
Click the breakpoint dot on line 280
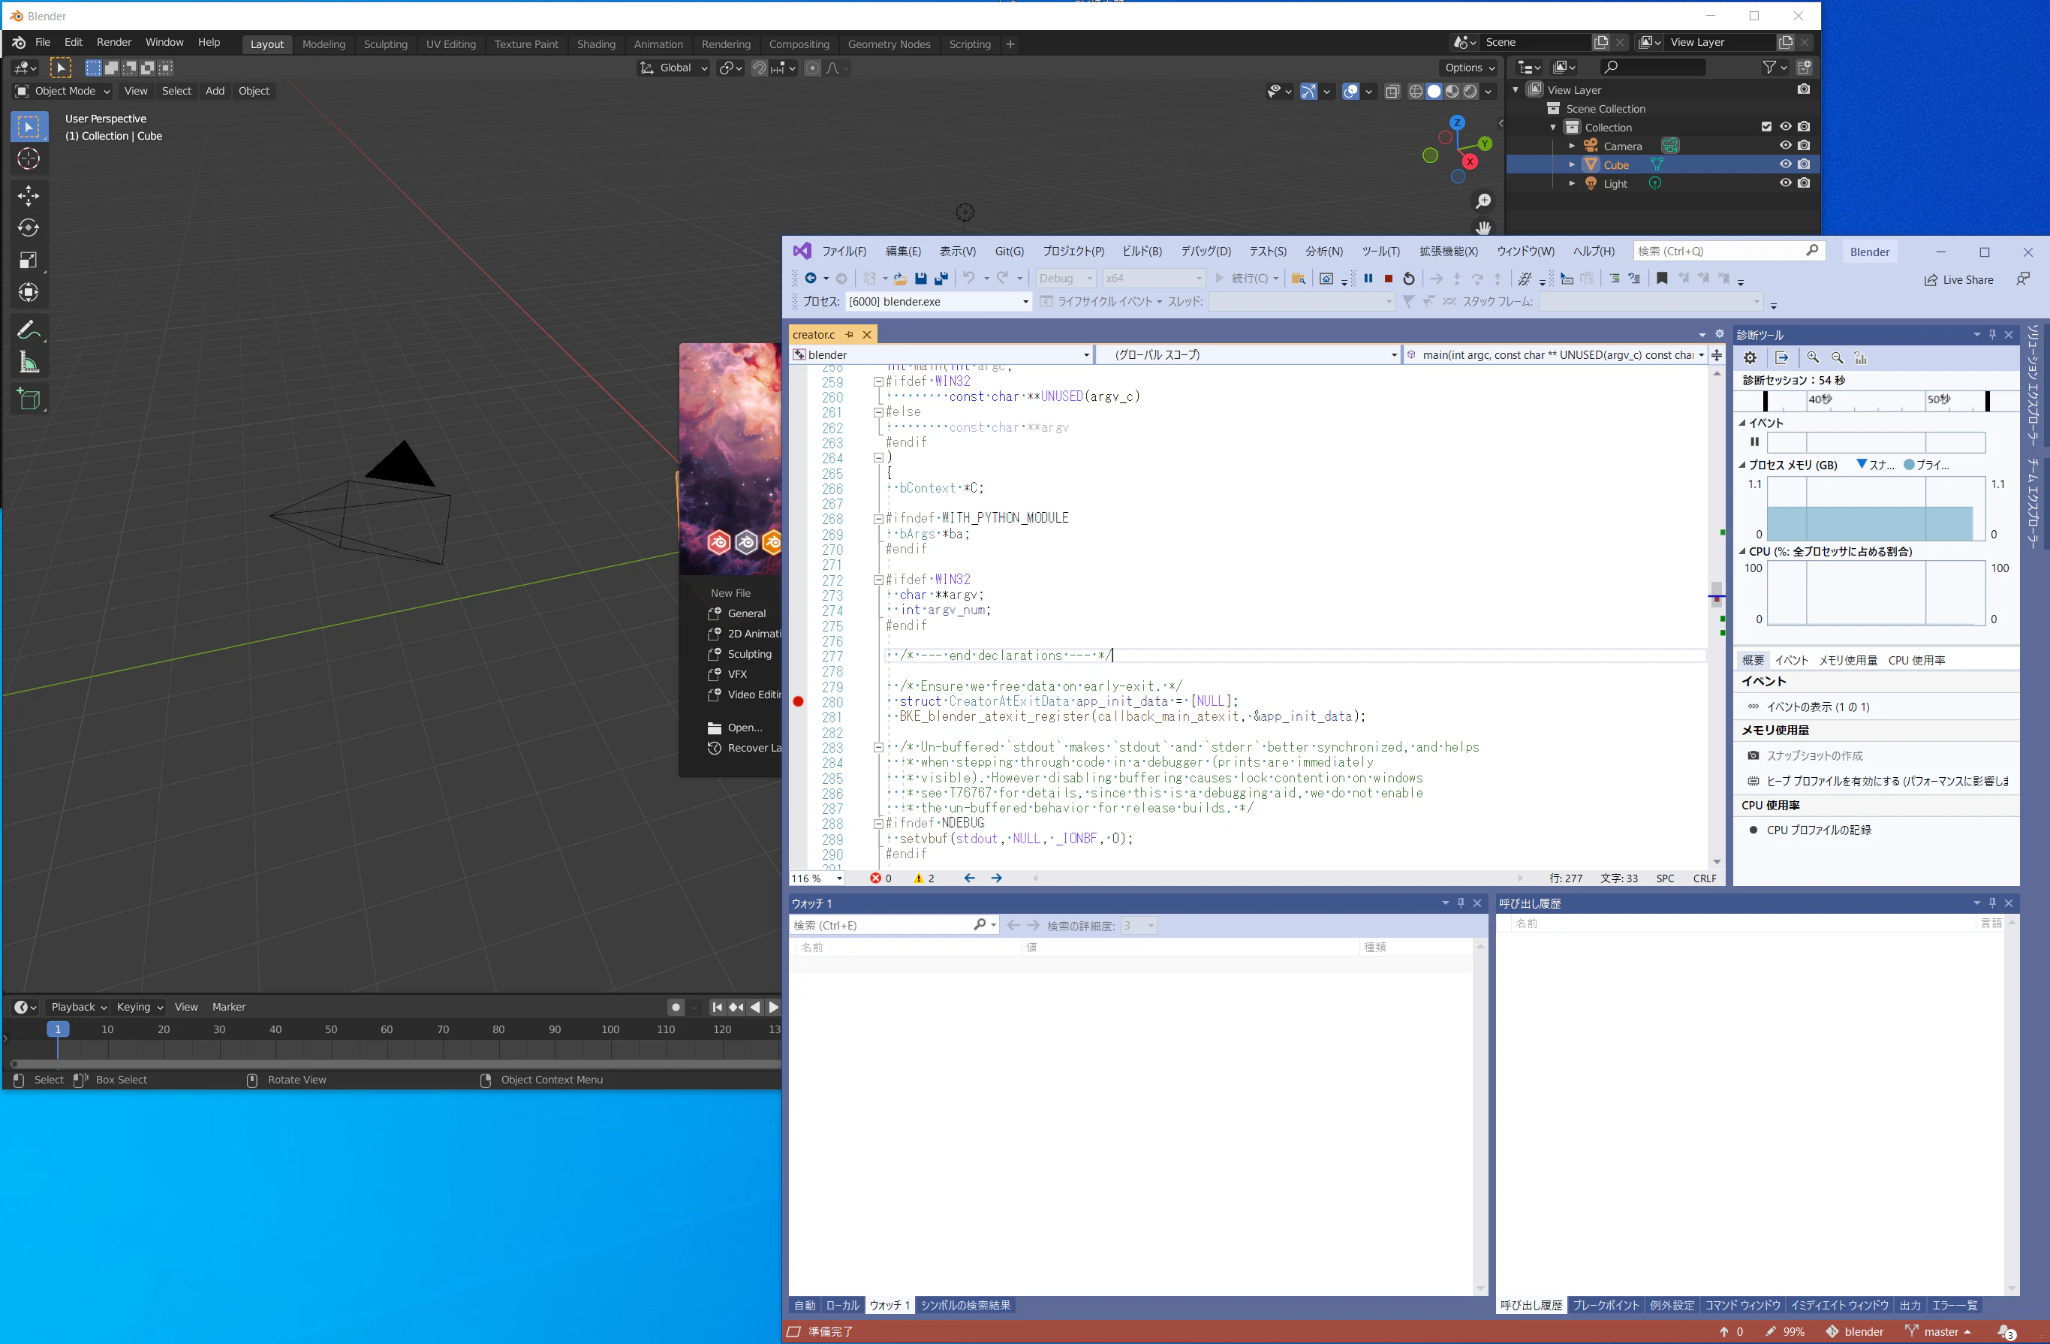(x=799, y=701)
